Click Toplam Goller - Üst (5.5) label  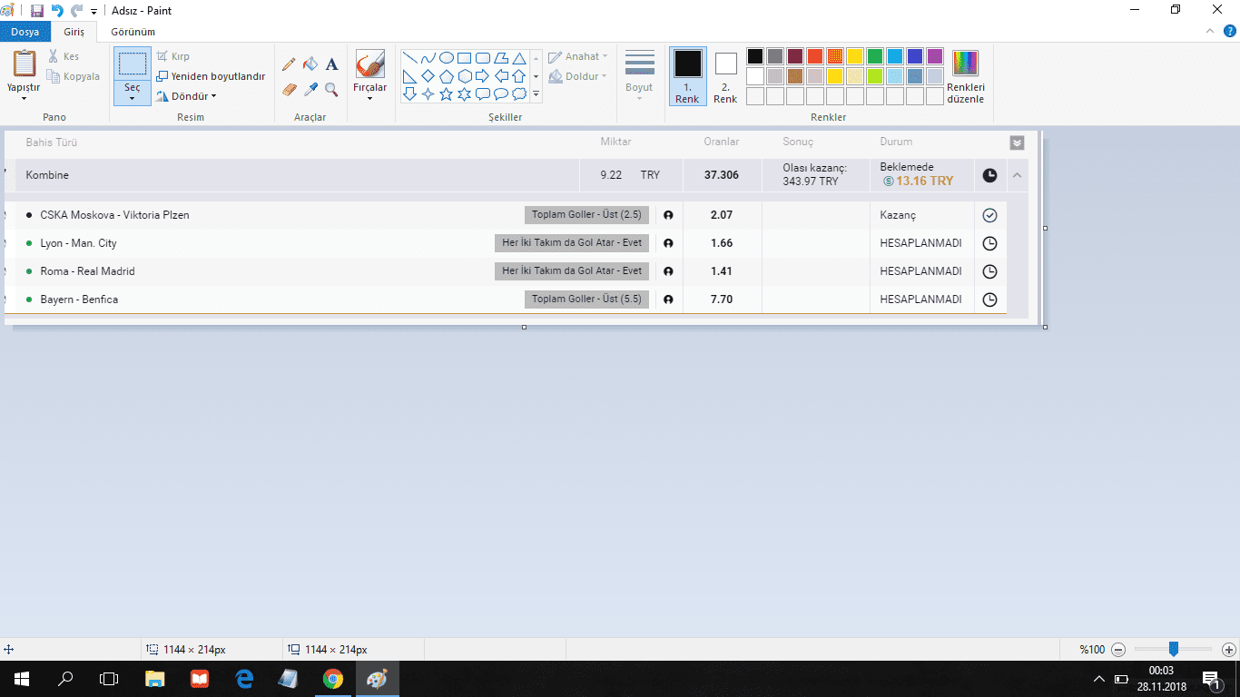(x=586, y=299)
